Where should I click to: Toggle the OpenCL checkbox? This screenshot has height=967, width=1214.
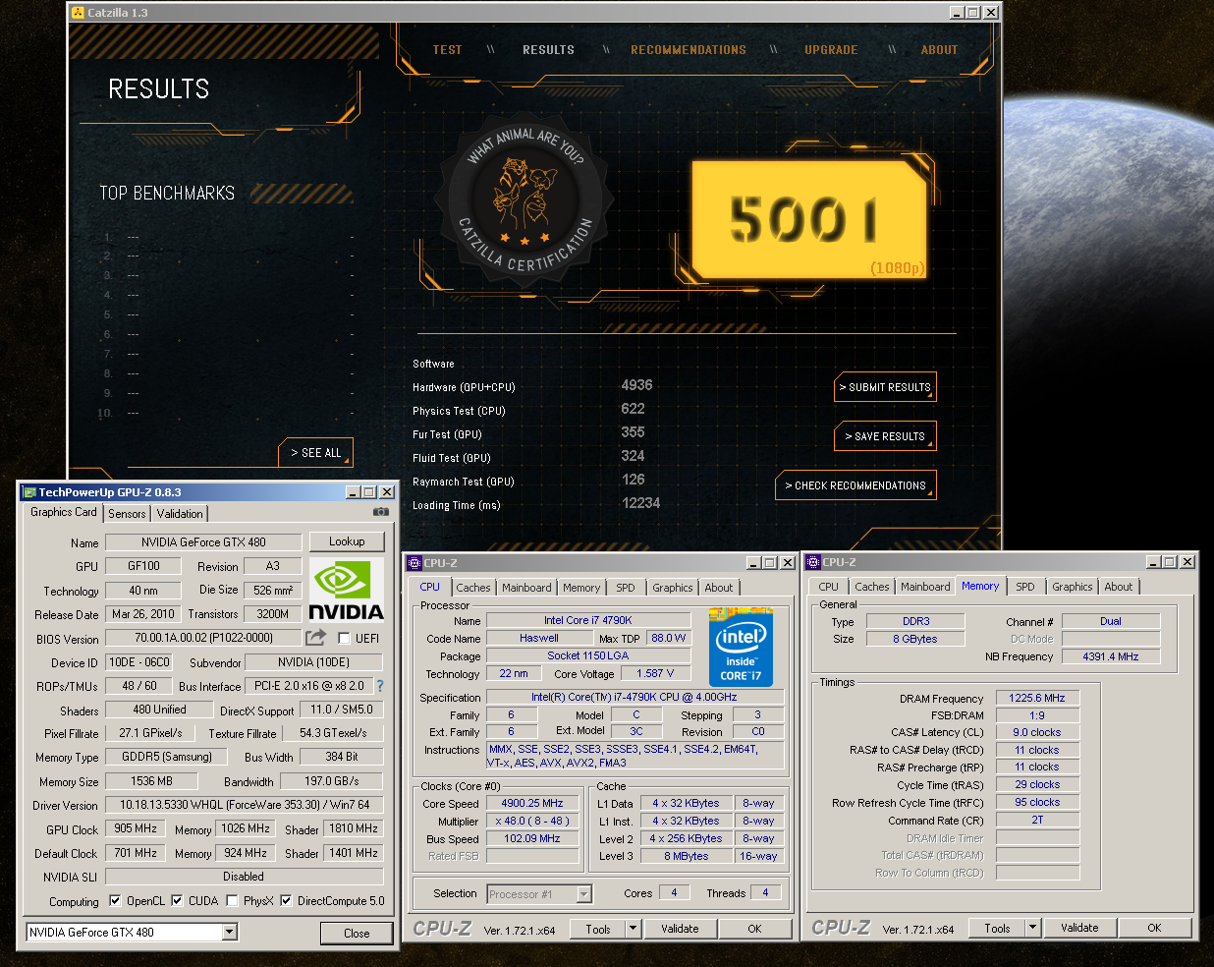115,900
